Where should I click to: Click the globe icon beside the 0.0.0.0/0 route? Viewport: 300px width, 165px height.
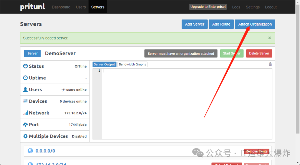click(30, 151)
